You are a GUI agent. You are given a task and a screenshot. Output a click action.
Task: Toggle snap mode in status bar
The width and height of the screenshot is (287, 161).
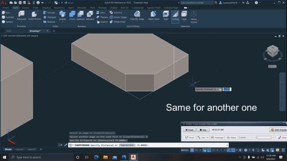click(196, 150)
